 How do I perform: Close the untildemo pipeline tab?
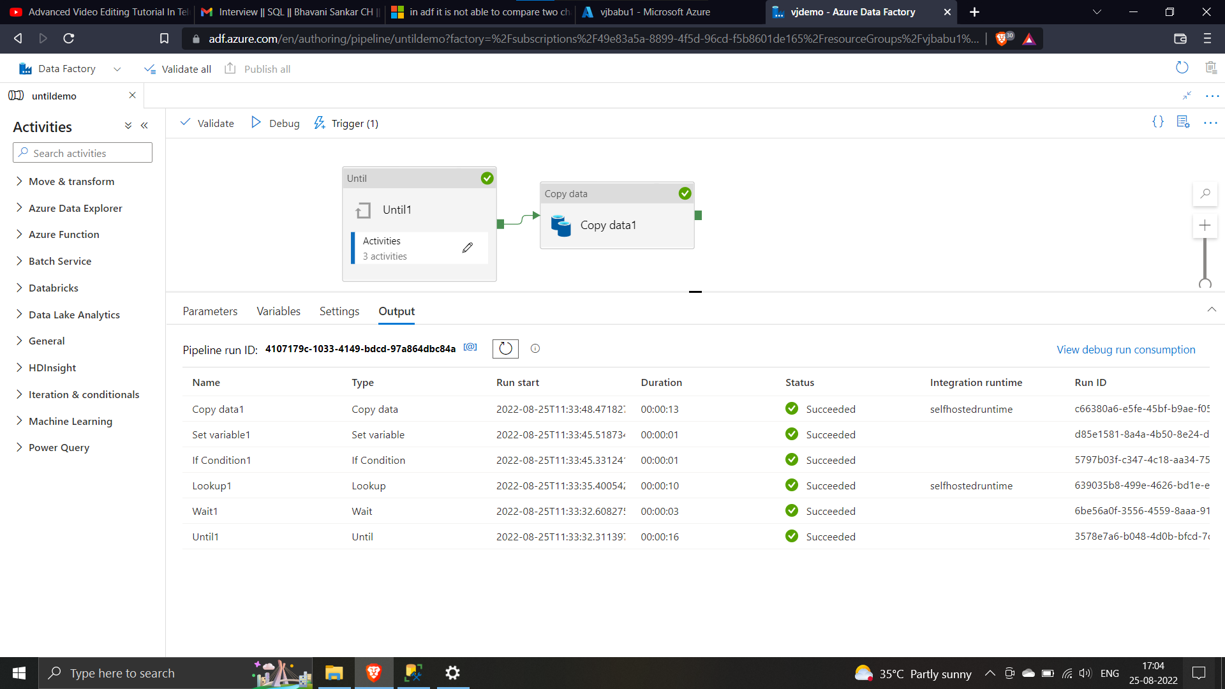pyautogui.click(x=132, y=95)
